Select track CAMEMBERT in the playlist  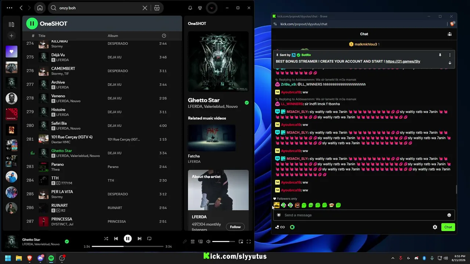[x=102, y=71]
